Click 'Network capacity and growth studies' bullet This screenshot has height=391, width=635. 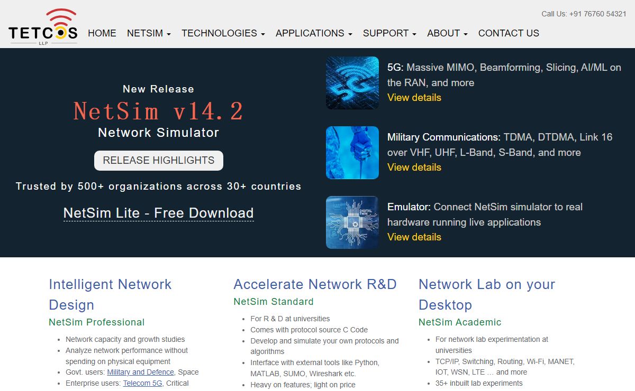point(125,339)
